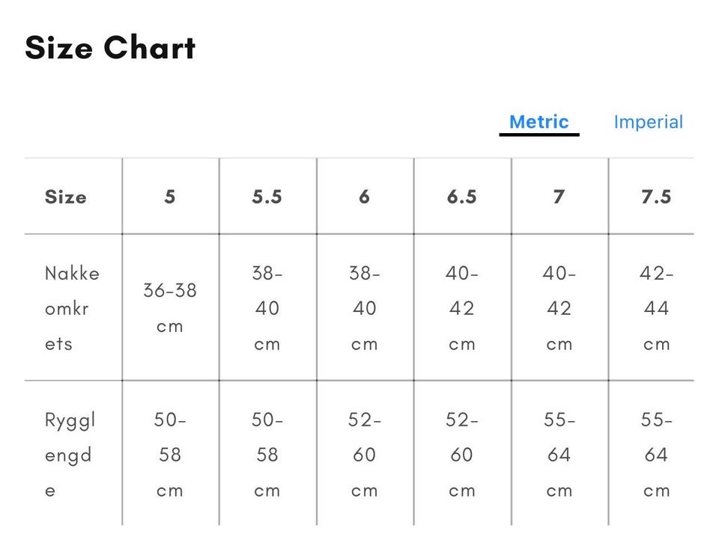719x537 pixels.
Task: Select size 7.5 column header
Action: [x=656, y=197]
